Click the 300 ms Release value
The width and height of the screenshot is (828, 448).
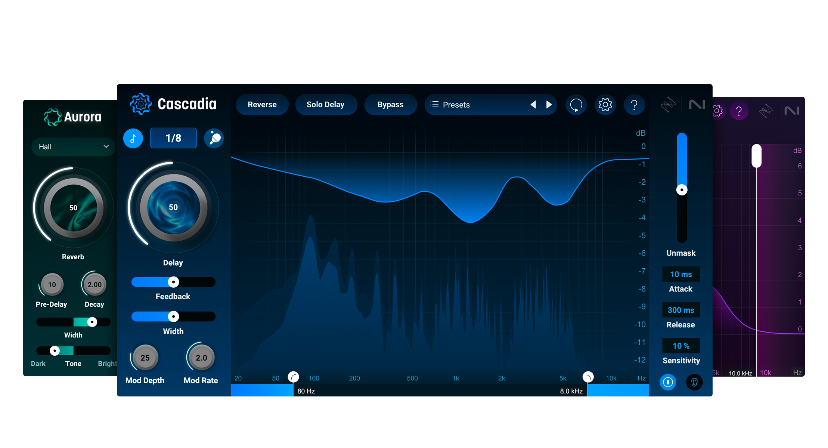pyautogui.click(x=681, y=310)
